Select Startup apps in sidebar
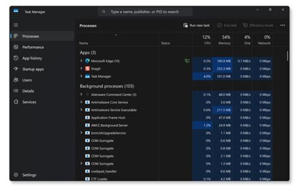 33,69
